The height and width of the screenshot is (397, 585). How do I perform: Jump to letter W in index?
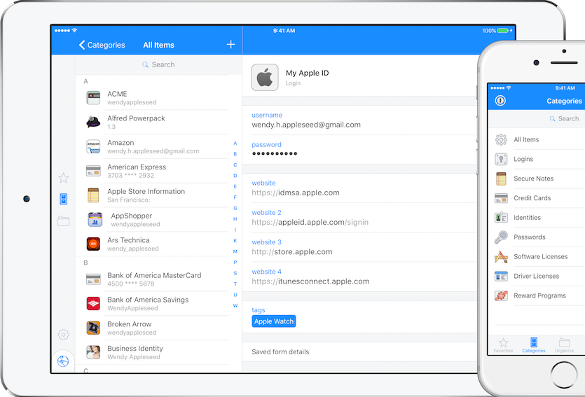coord(235,306)
